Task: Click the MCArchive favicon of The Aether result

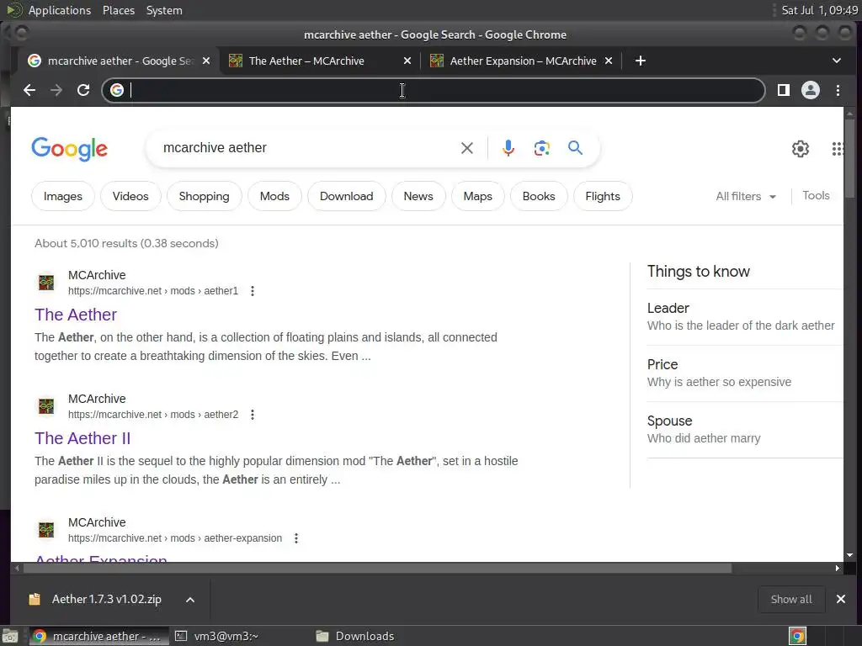Action: 46,283
